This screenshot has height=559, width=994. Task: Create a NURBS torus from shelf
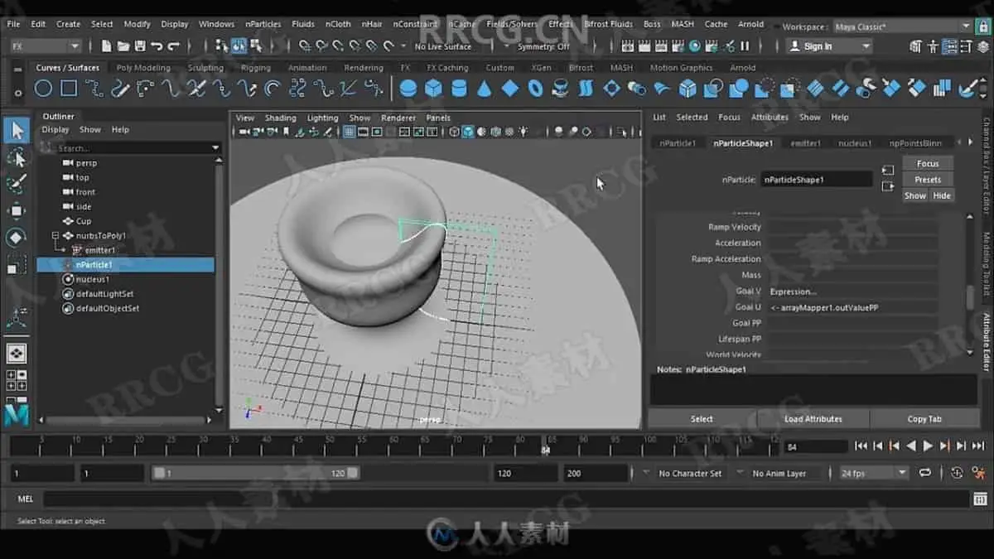click(536, 88)
